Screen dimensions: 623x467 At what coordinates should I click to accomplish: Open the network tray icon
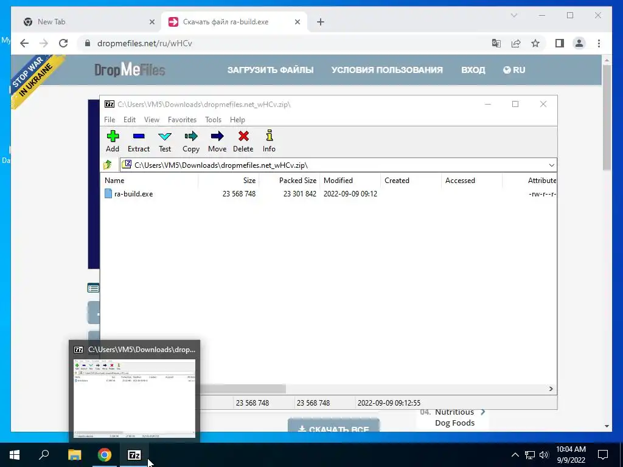pyautogui.click(x=530, y=455)
